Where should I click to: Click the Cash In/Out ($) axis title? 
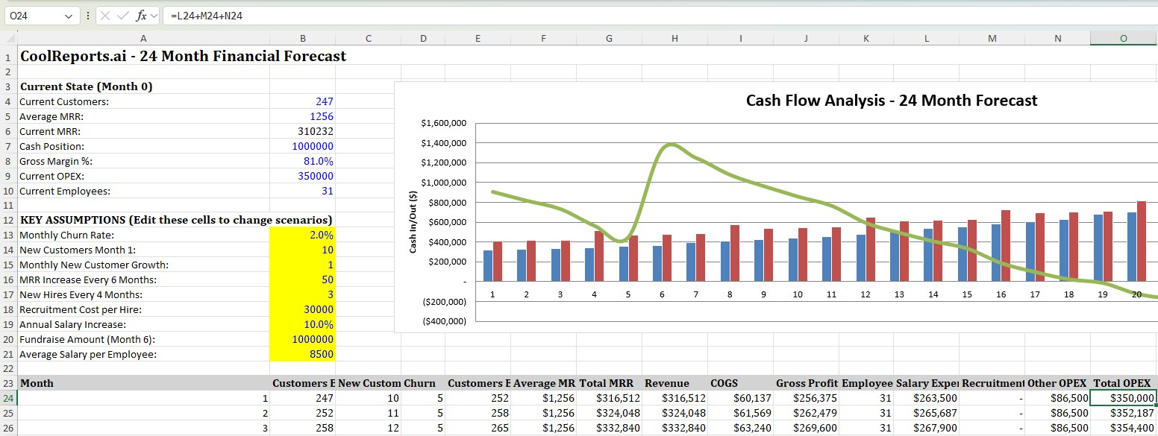pos(413,222)
